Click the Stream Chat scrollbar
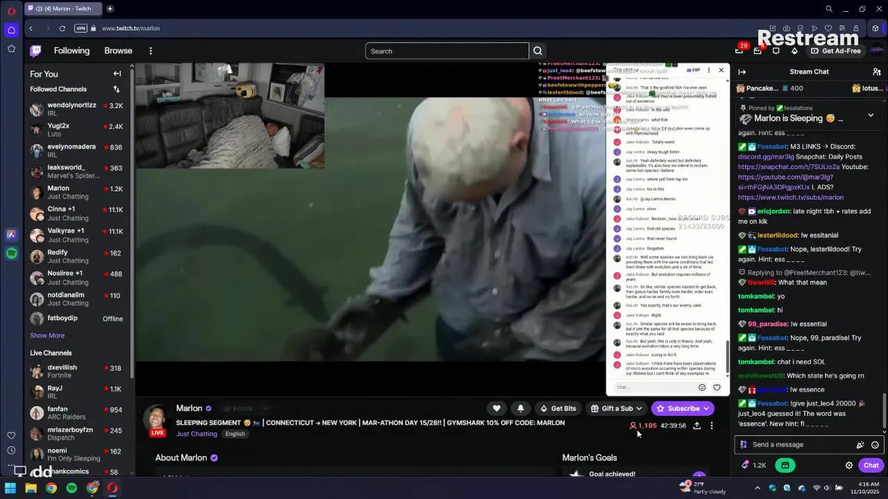This screenshot has height=499, width=888. [x=885, y=412]
